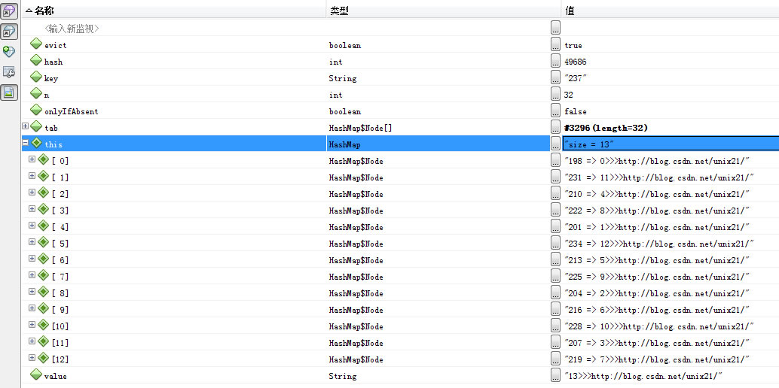Image resolution: width=779 pixels, height=388 pixels.
Task: Click the diamond icon beside evict
Action: 36,44
